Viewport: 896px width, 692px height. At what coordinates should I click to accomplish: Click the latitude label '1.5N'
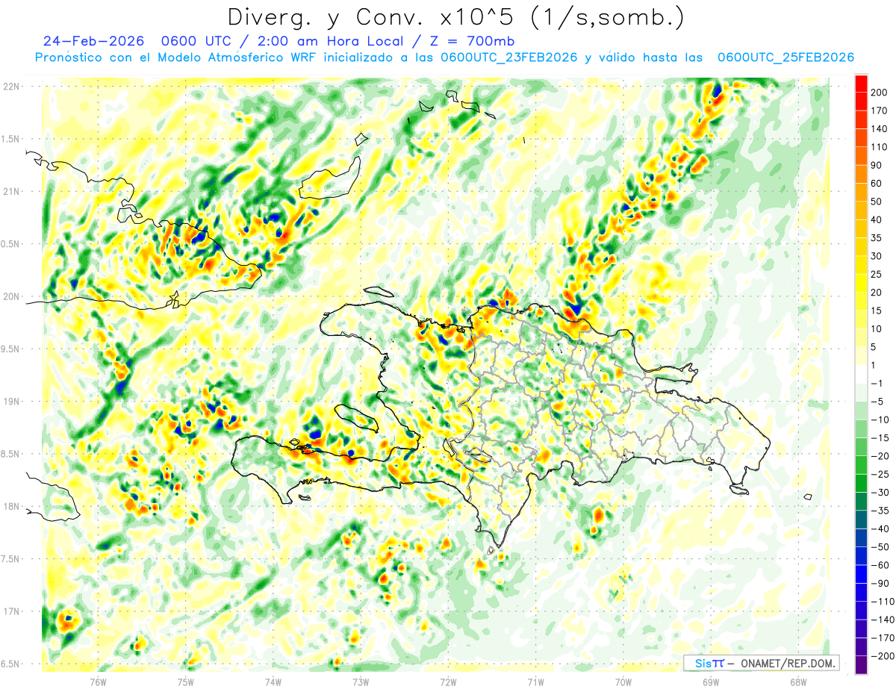(x=10, y=139)
